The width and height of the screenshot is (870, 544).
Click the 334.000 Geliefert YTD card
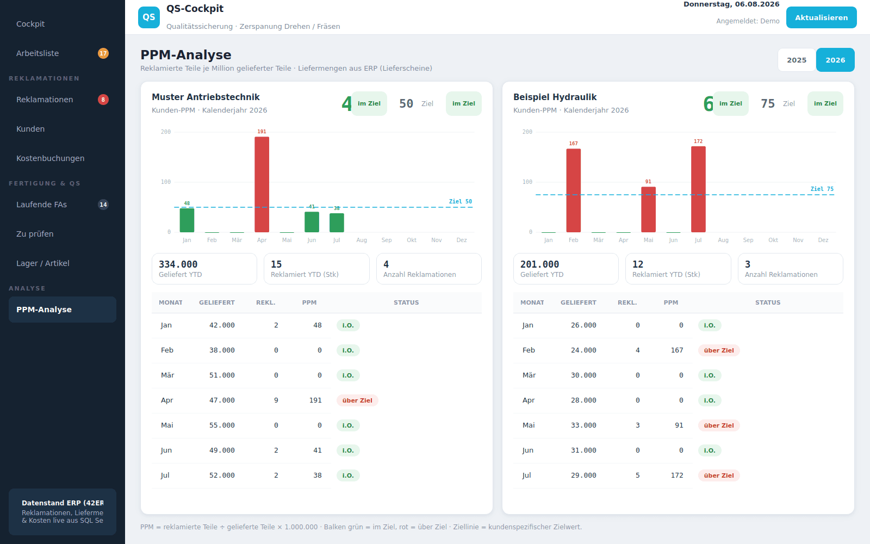point(204,269)
